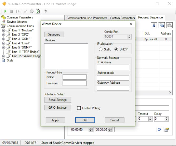Expand Line 3 "GSM" node
The width and height of the screenshot is (176, 146).
point(4,39)
